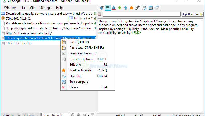Click the previous-match left arrow icon
The width and height of the screenshot is (205, 116).
73,115
